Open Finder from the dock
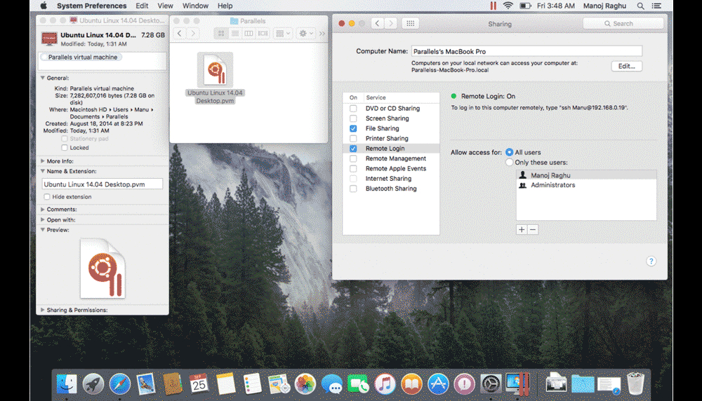The width and height of the screenshot is (702, 401). [67, 383]
